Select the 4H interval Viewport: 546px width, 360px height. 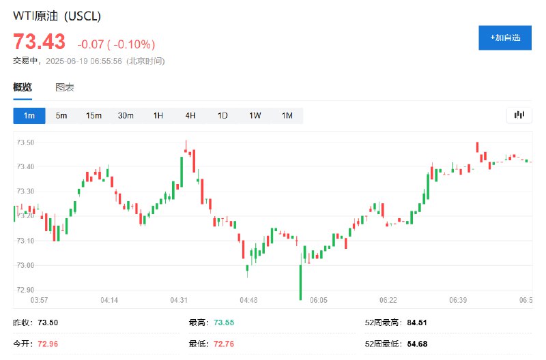tap(190, 115)
